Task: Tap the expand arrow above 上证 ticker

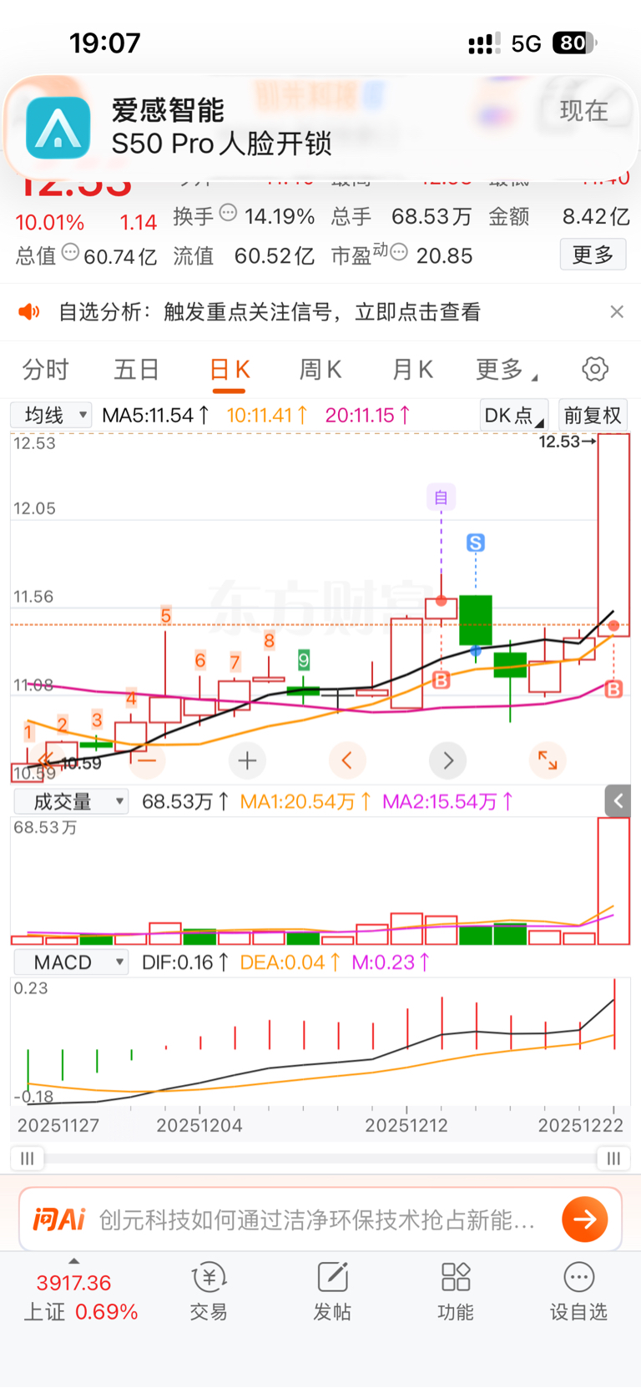Action: tap(74, 1261)
